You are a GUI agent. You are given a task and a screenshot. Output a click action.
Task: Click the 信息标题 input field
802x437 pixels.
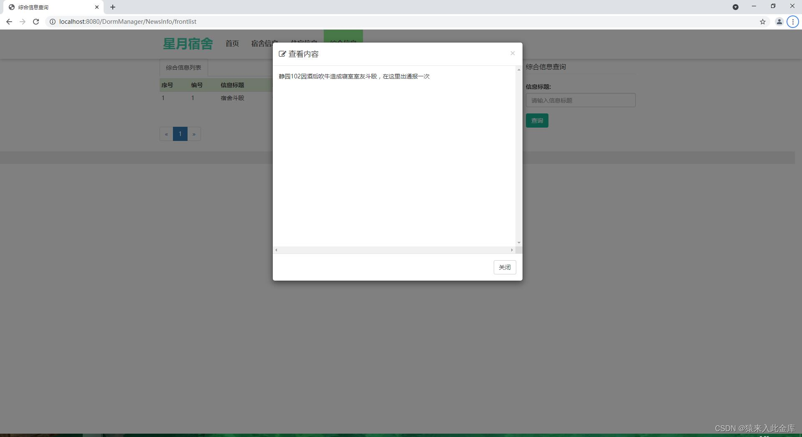point(581,100)
